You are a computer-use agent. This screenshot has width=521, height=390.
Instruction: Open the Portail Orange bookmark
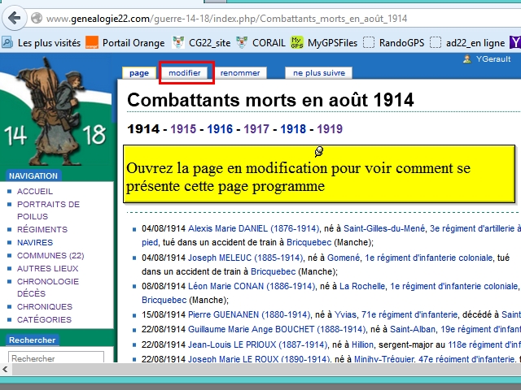125,43
